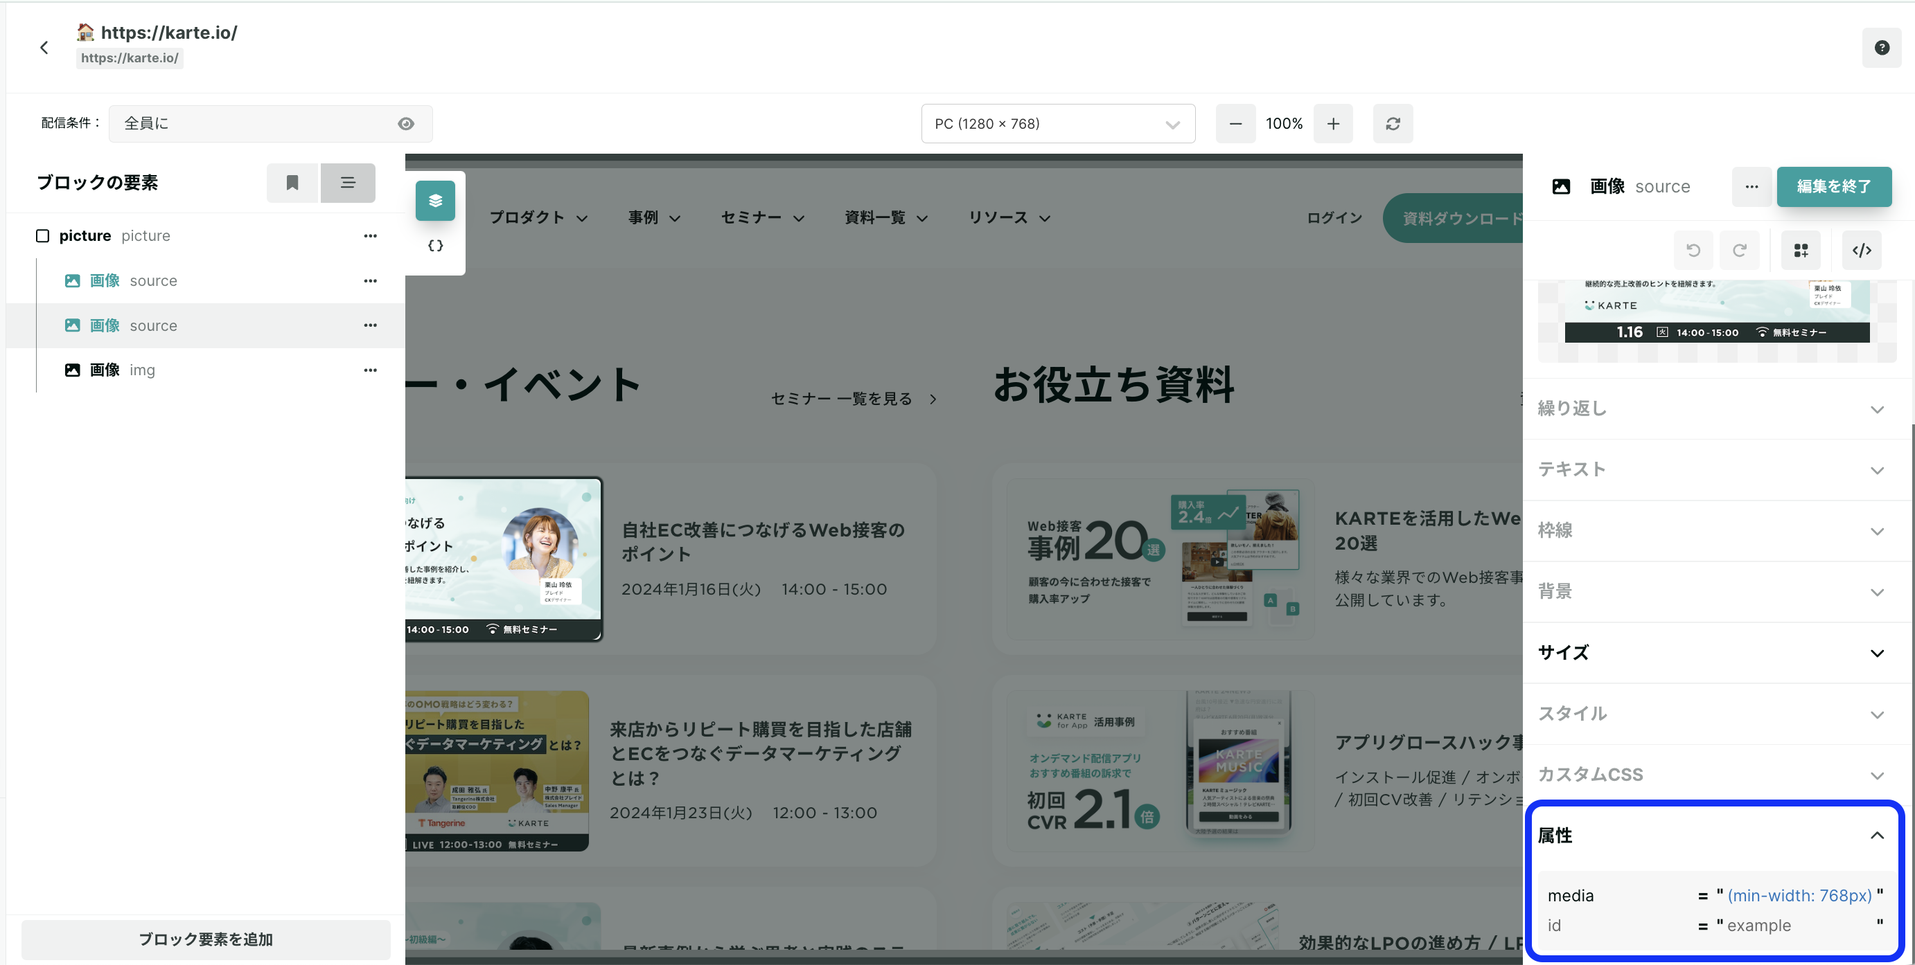The width and height of the screenshot is (1915, 965).
Task: Click the Web接客事例20選 thumbnail image
Action: click(x=1161, y=559)
